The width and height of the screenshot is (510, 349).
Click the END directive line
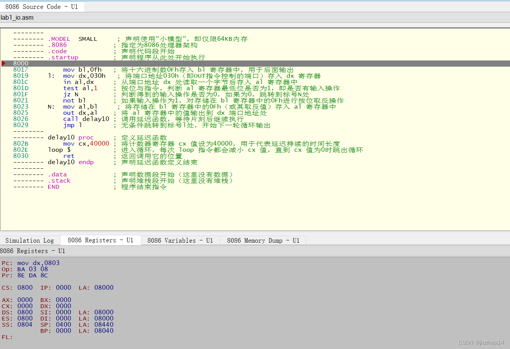(x=54, y=186)
